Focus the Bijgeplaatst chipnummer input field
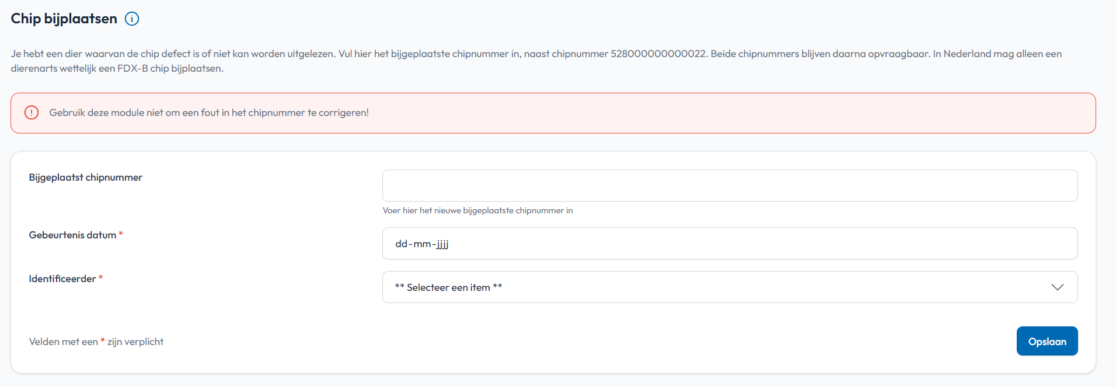The image size is (1116, 387). tap(730, 185)
